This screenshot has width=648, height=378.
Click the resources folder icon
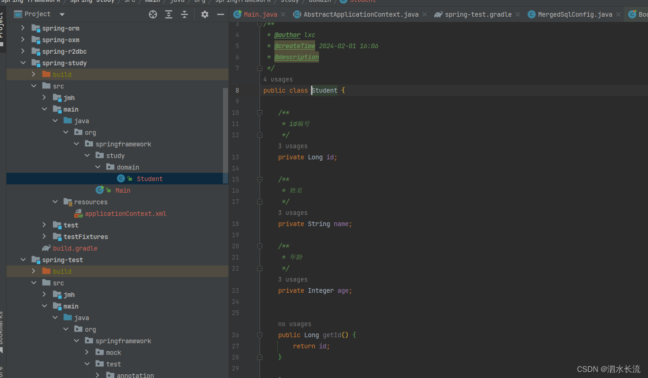coord(68,202)
